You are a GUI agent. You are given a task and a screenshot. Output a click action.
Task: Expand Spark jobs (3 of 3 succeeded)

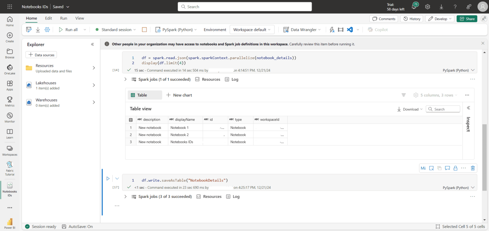[x=125, y=196]
